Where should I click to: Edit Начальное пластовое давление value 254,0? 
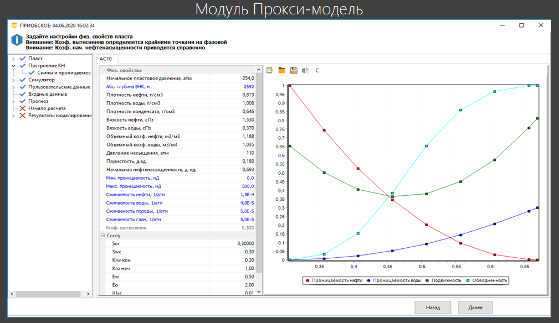(x=233, y=78)
